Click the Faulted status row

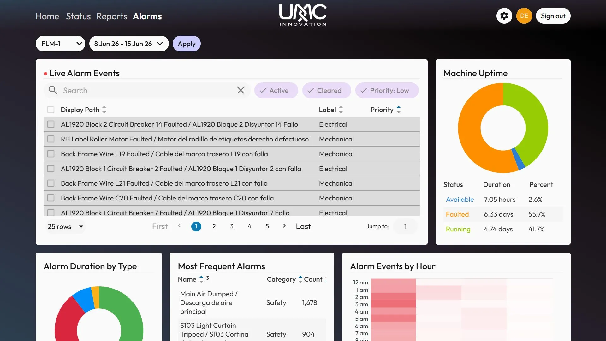pyautogui.click(x=503, y=214)
